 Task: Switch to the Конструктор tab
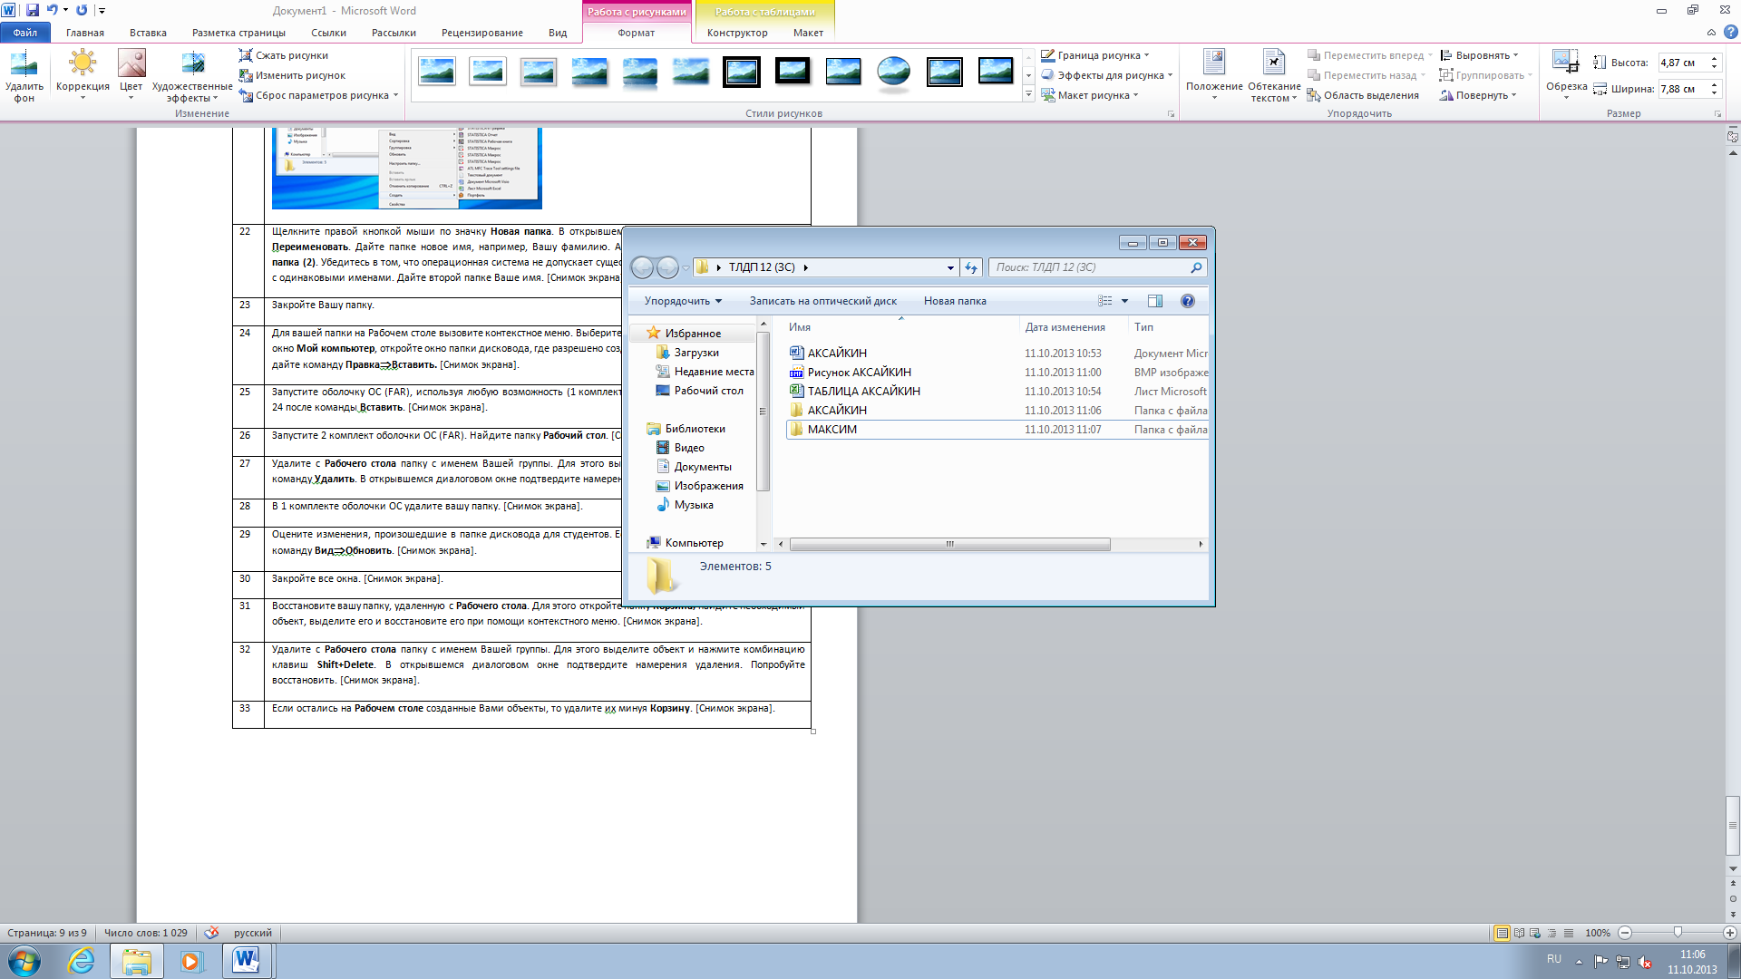(736, 33)
